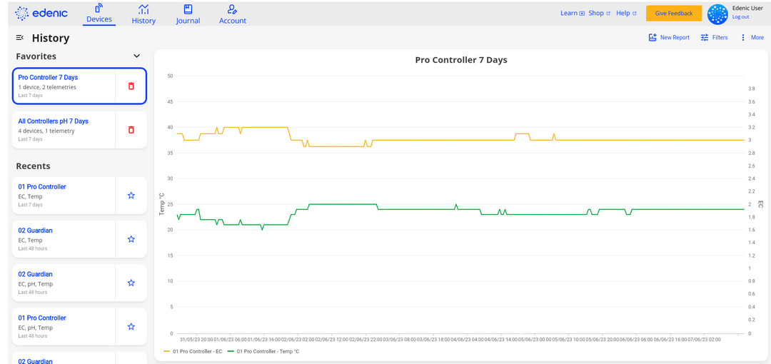Open the Shop external link
771x364 pixels.
point(599,14)
